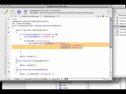Screen dimensions: 126x94
Task: Collapse the fold triangle on line 1
Action: [9, 19]
